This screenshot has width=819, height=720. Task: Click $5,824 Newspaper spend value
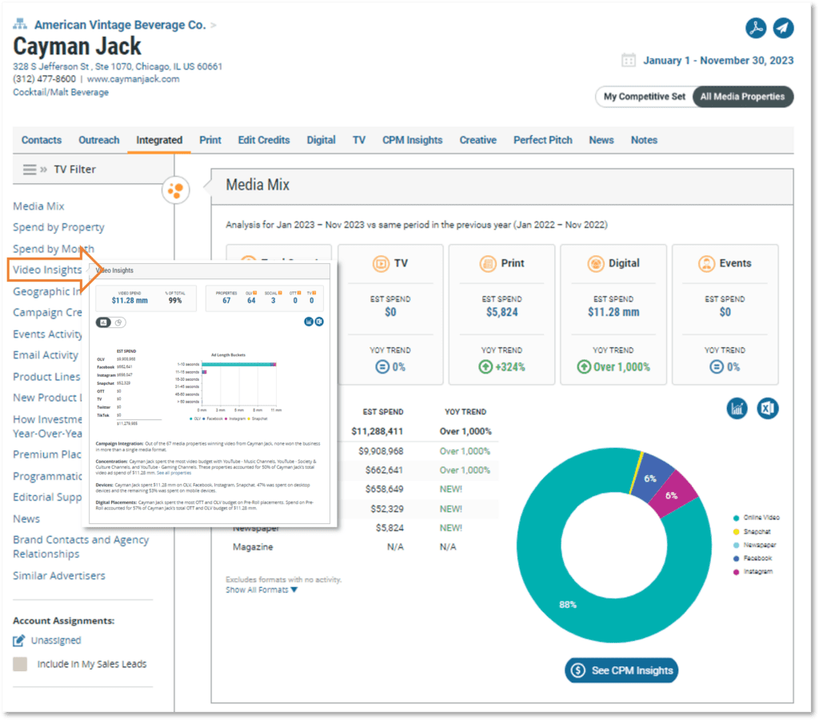coord(390,528)
